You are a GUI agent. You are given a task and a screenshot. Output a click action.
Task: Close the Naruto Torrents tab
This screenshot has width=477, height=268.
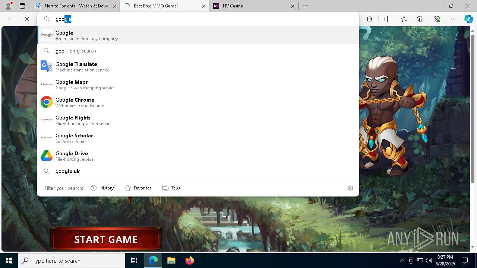114,6
